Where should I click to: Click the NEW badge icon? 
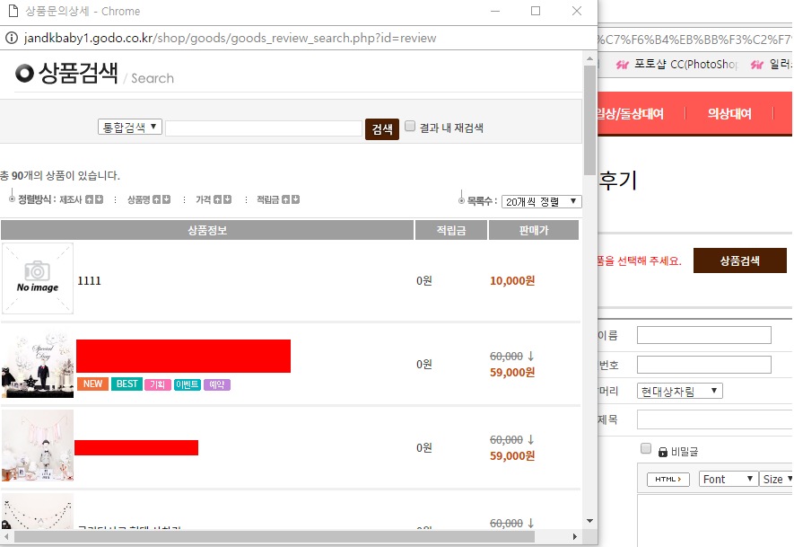(92, 384)
